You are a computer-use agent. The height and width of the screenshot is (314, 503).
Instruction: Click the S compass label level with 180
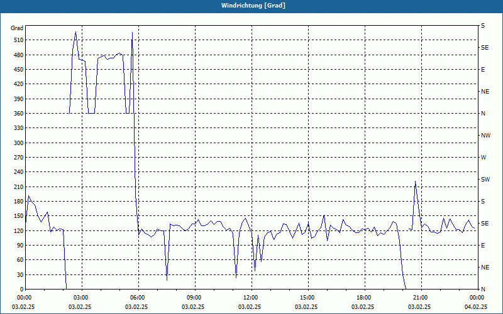[483, 202]
